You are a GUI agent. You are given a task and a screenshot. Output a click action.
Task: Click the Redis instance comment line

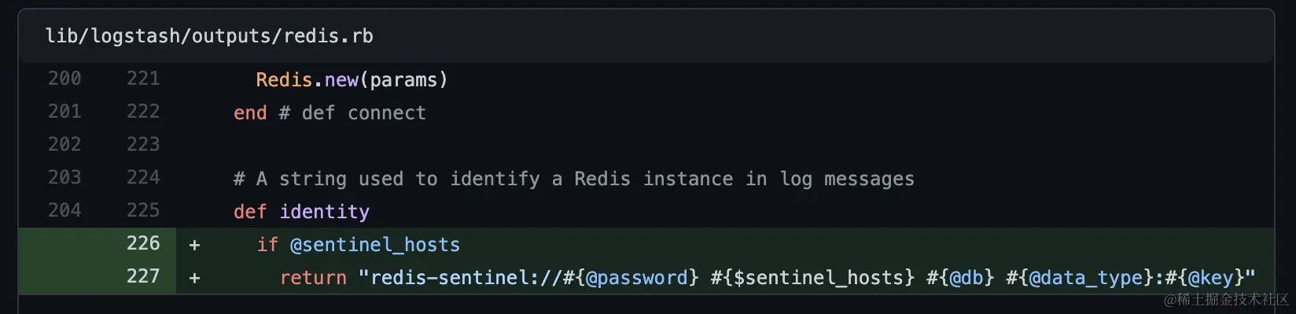click(x=573, y=179)
